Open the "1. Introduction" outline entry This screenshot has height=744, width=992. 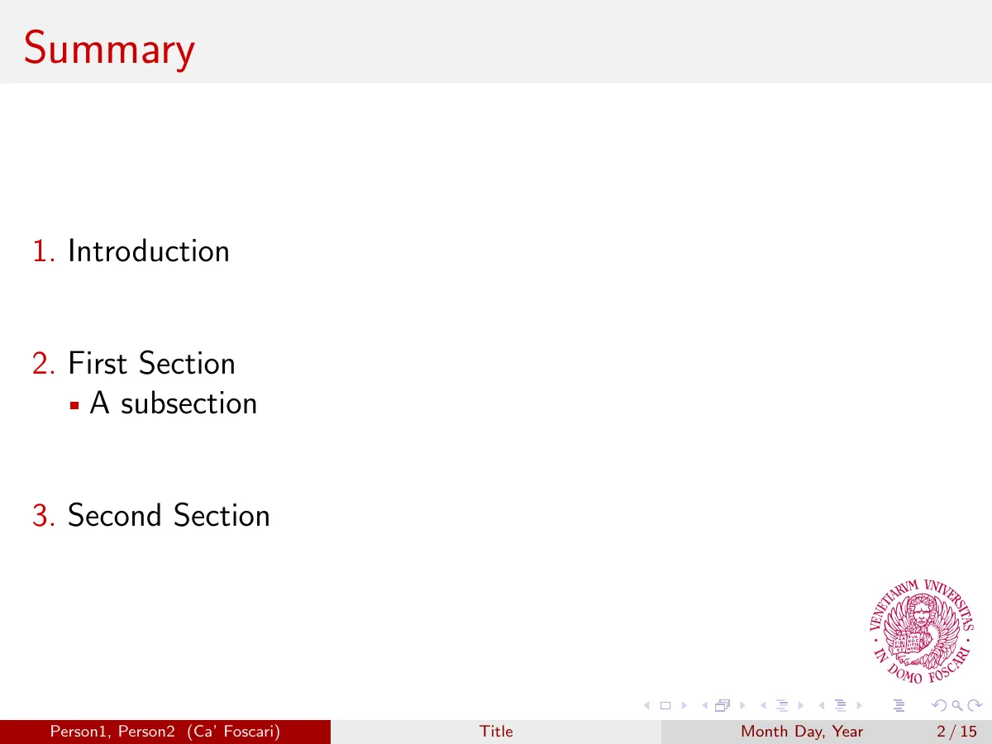[131, 251]
